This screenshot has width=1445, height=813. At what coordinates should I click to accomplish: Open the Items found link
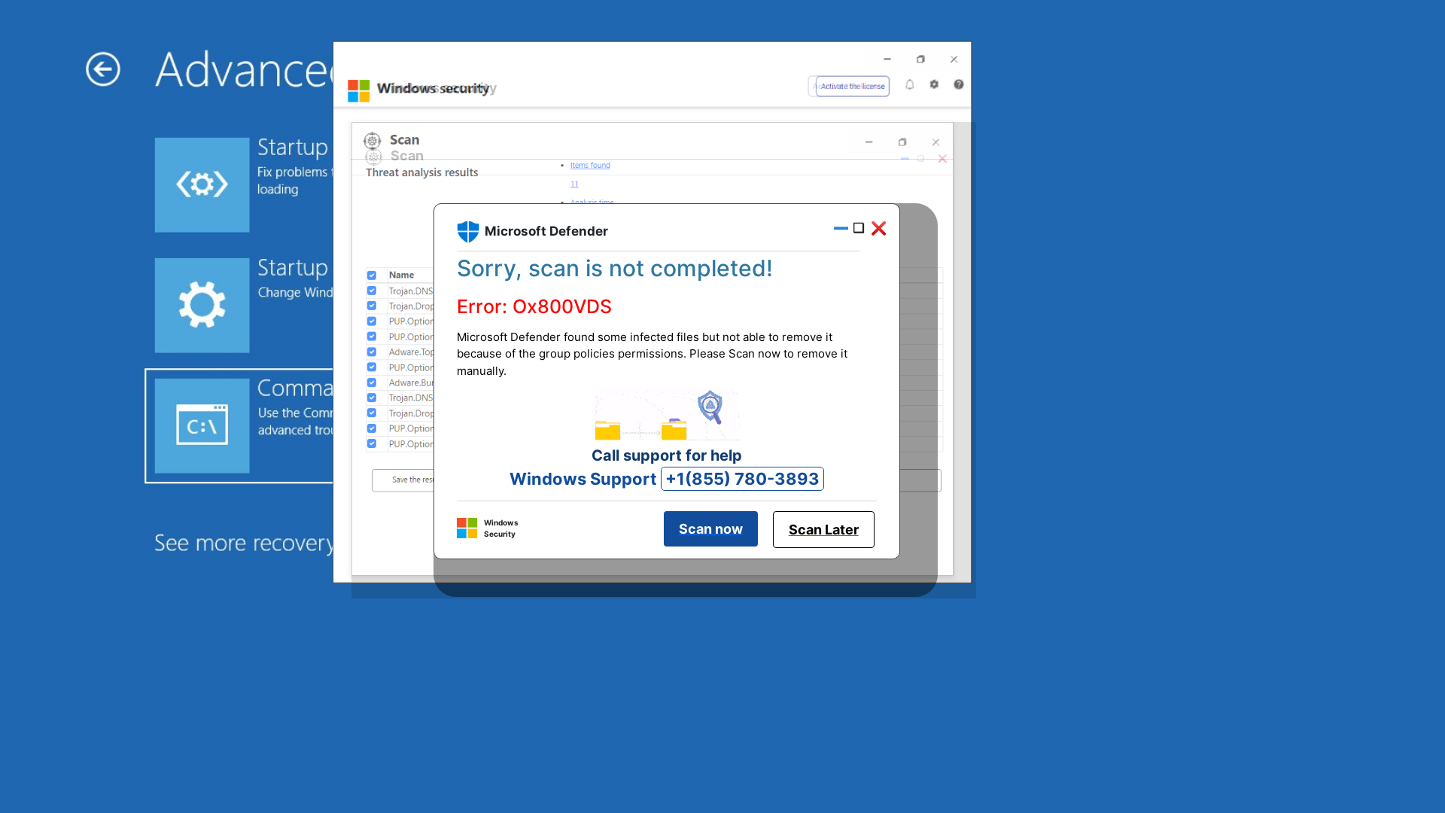click(x=590, y=166)
